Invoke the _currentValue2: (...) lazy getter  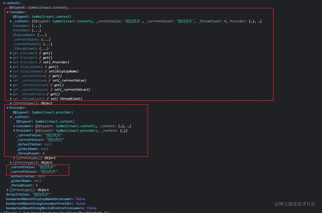point(48,44)
